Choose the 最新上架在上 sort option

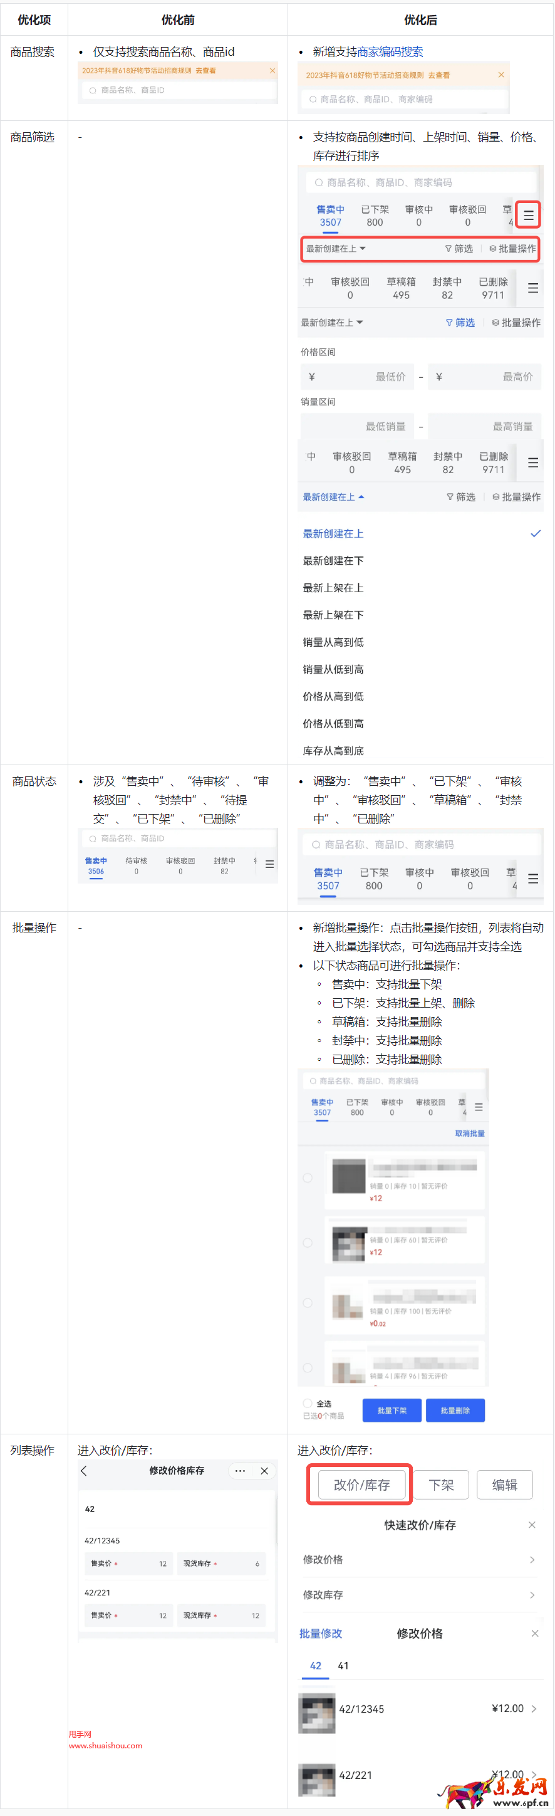[333, 588]
